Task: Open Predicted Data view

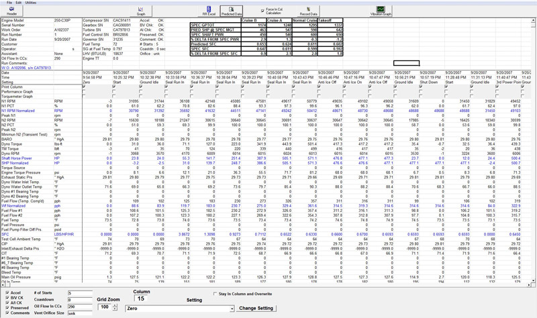Action: click(232, 11)
